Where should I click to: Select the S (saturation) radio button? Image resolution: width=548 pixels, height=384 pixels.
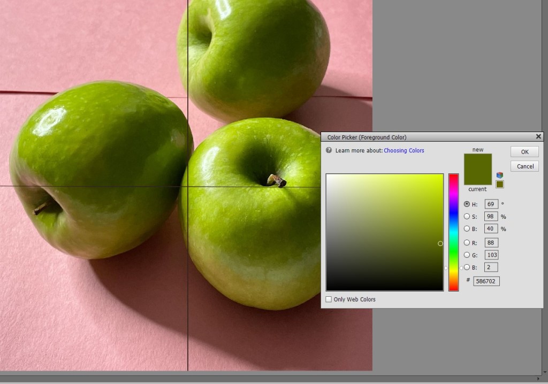[467, 217]
